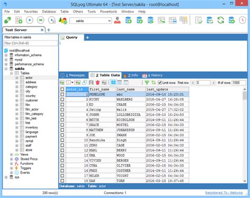This screenshot has height=198, width=250.
Task: Click the green funnel Filter icon
Action: tap(147, 82)
